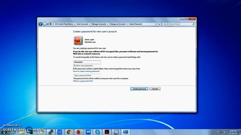This screenshot has width=241, height=135.
Task: Expand arrow after Manage Accounts breadcrumb
Action: pos(108,24)
